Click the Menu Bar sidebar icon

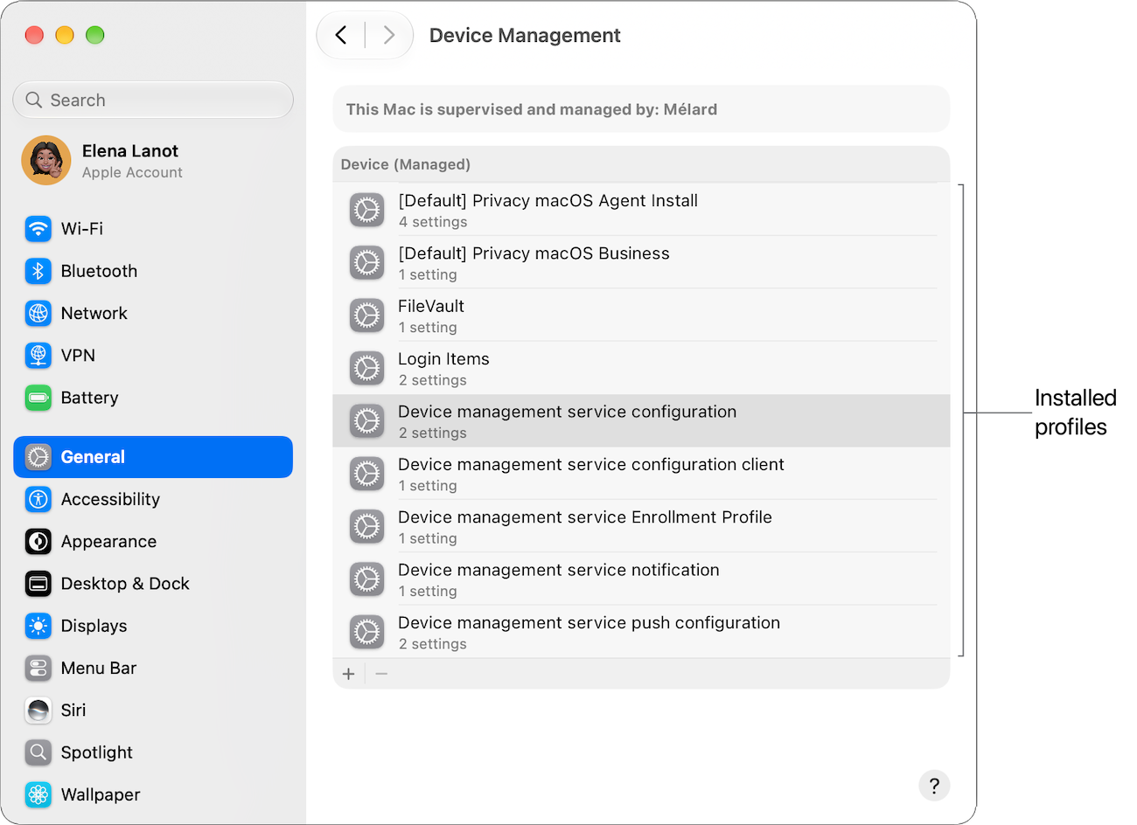click(x=38, y=669)
